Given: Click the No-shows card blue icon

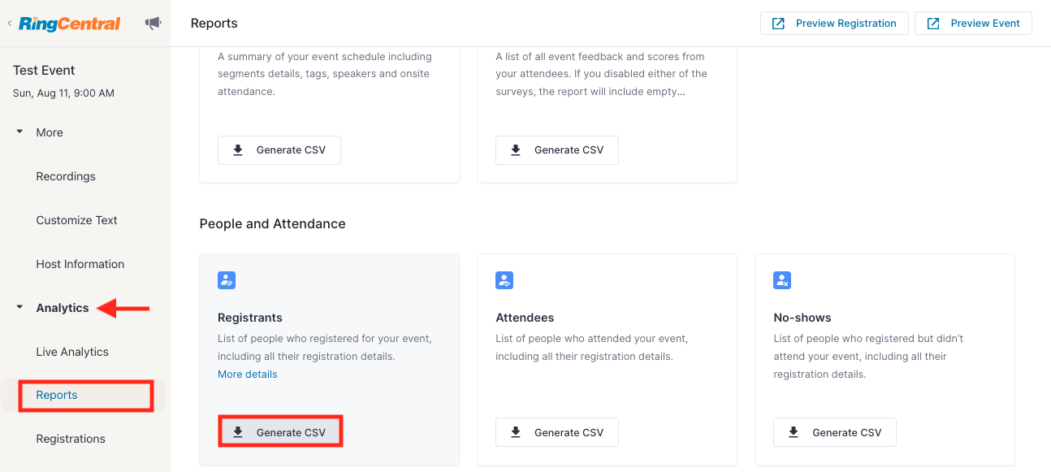Looking at the screenshot, I should (782, 280).
